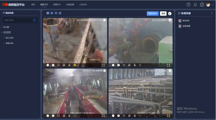
Task: Zoom in on the 2#皮带下料斗 feed
Action: point(53,65)
